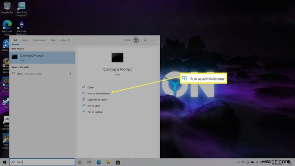Launch Two Point Hospital desktop shortcut
Viewport: 295px width, 166px height.
[22, 9]
